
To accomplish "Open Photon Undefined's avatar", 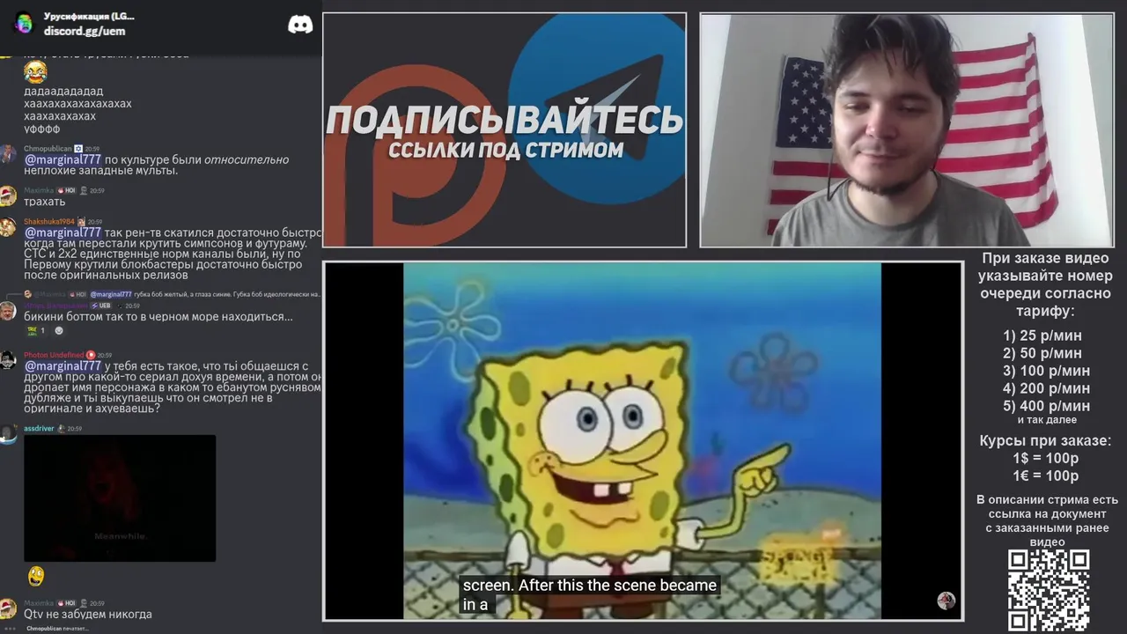I will tap(8, 360).
